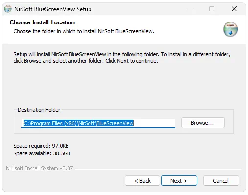Close the NirSoft BlueScreenView Setup dialog
This screenshot has width=248, height=195.
pyautogui.click(x=234, y=9)
